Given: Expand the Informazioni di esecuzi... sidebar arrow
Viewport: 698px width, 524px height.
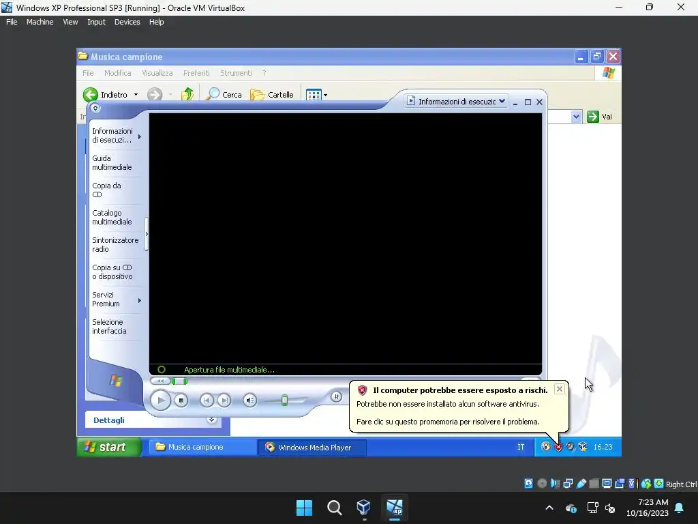Looking at the screenshot, I should point(140,136).
